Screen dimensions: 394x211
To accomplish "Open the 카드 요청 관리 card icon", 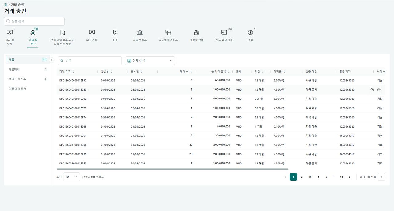I will point(224,32).
